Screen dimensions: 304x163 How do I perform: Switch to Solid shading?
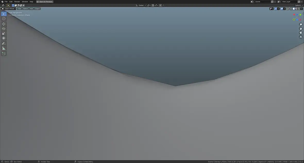click(293, 9)
